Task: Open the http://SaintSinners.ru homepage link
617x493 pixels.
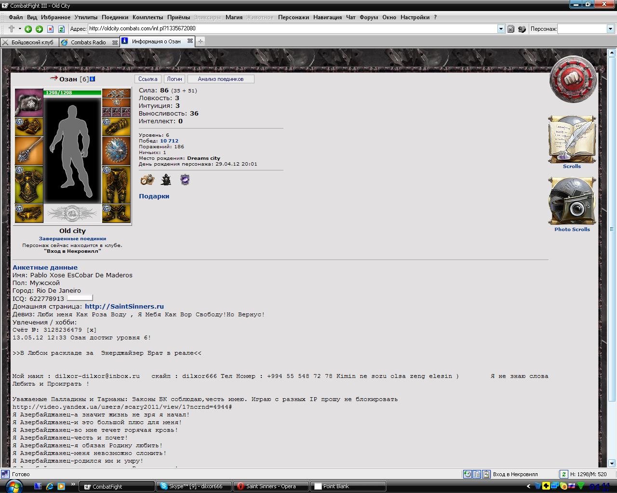Action: (x=124, y=307)
